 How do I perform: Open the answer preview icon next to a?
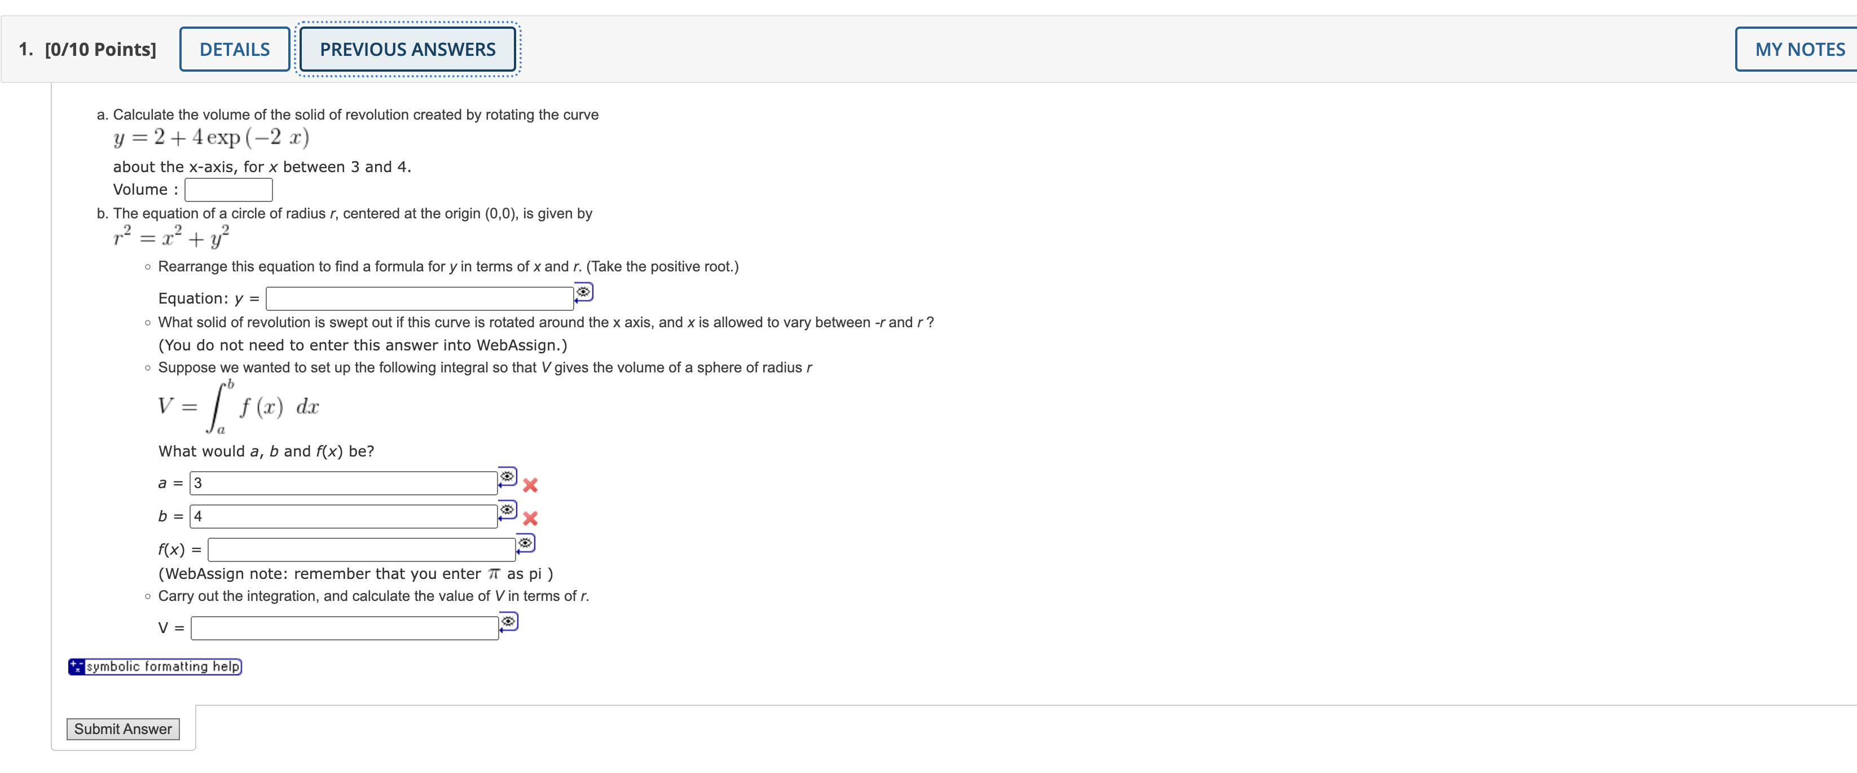pos(507,477)
